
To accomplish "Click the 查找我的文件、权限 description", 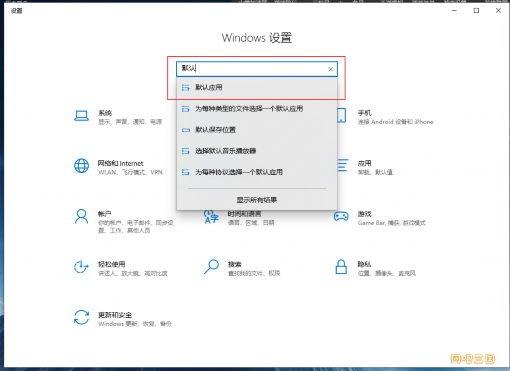I will coord(254,273).
